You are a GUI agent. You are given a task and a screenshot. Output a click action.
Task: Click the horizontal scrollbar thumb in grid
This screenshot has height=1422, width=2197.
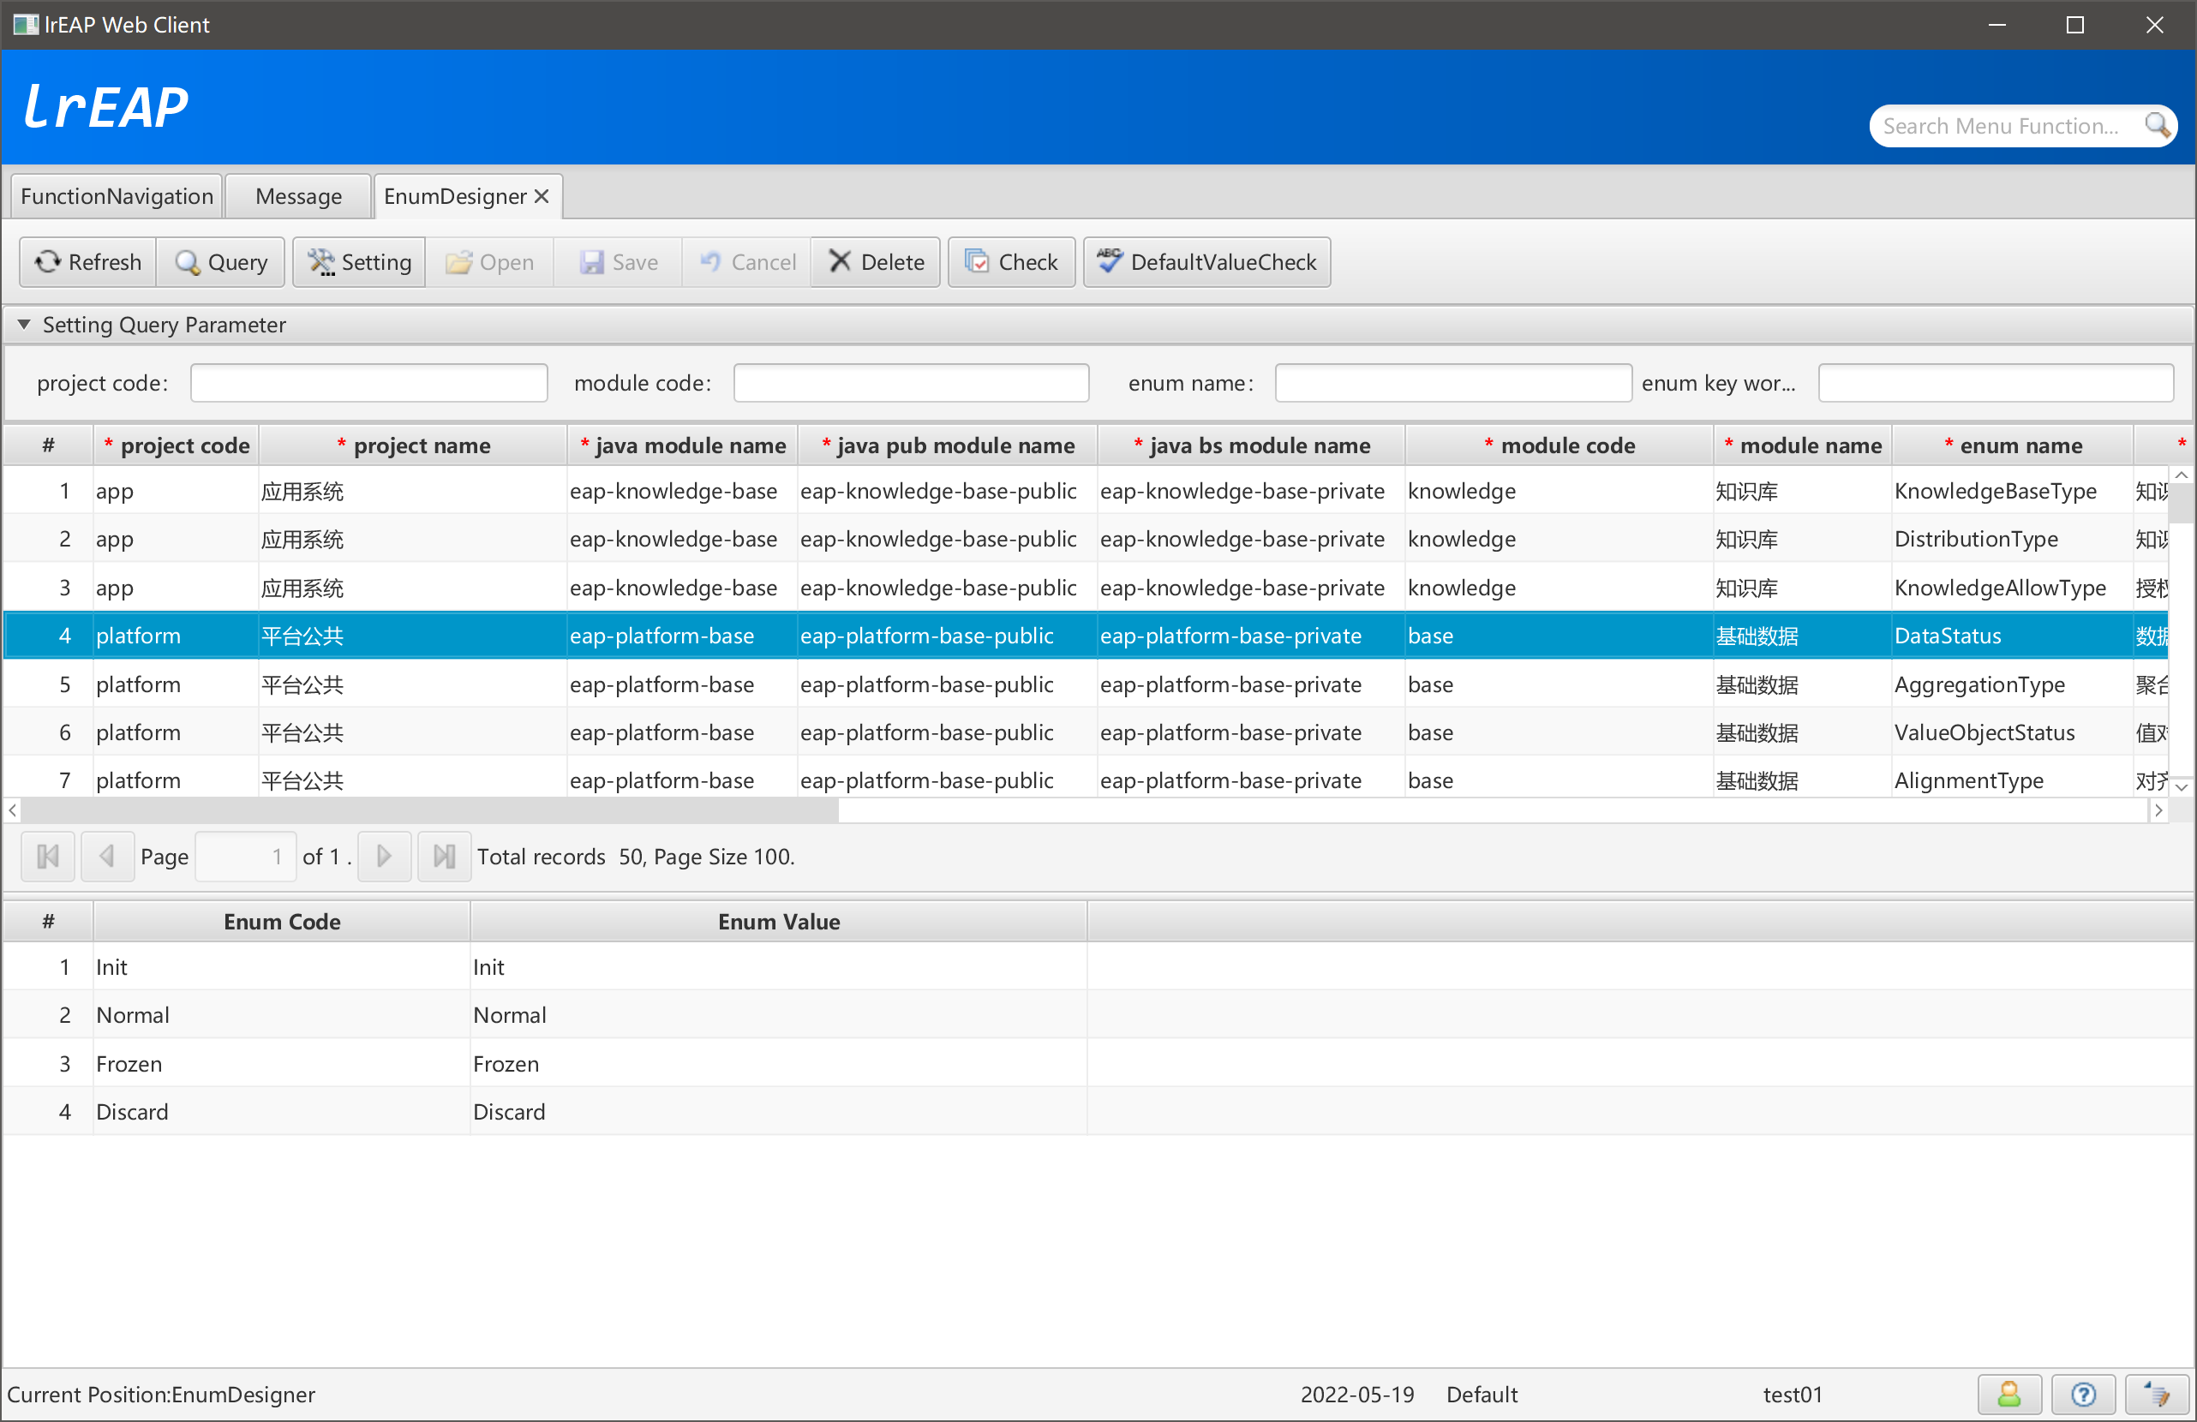coord(429,810)
